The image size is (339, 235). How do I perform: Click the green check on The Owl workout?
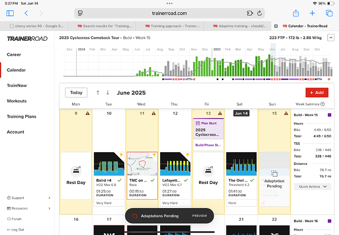(252, 180)
